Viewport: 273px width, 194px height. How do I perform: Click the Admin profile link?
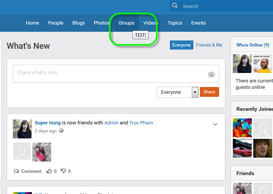pos(111,123)
